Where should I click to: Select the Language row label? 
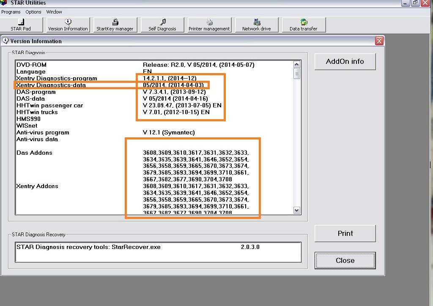pyautogui.click(x=31, y=72)
